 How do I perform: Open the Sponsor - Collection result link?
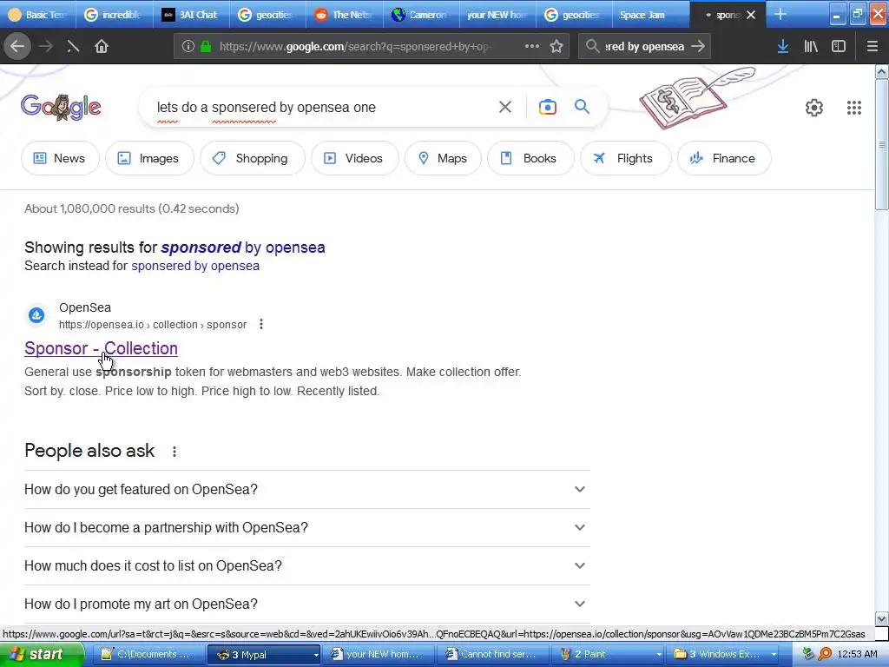pyautogui.click(x=101, y=348)
